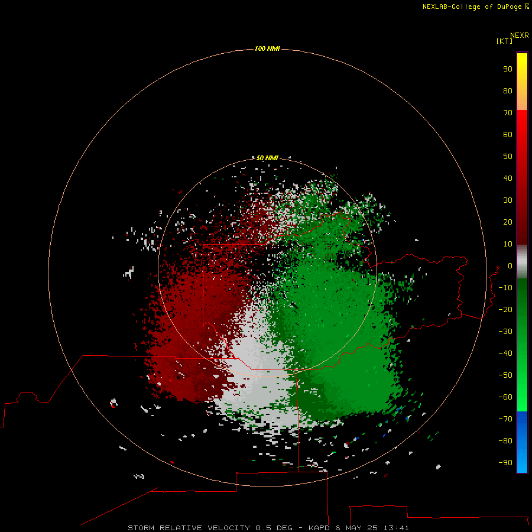Click the 100 NMI range ring label

click(x=267, y=49)
